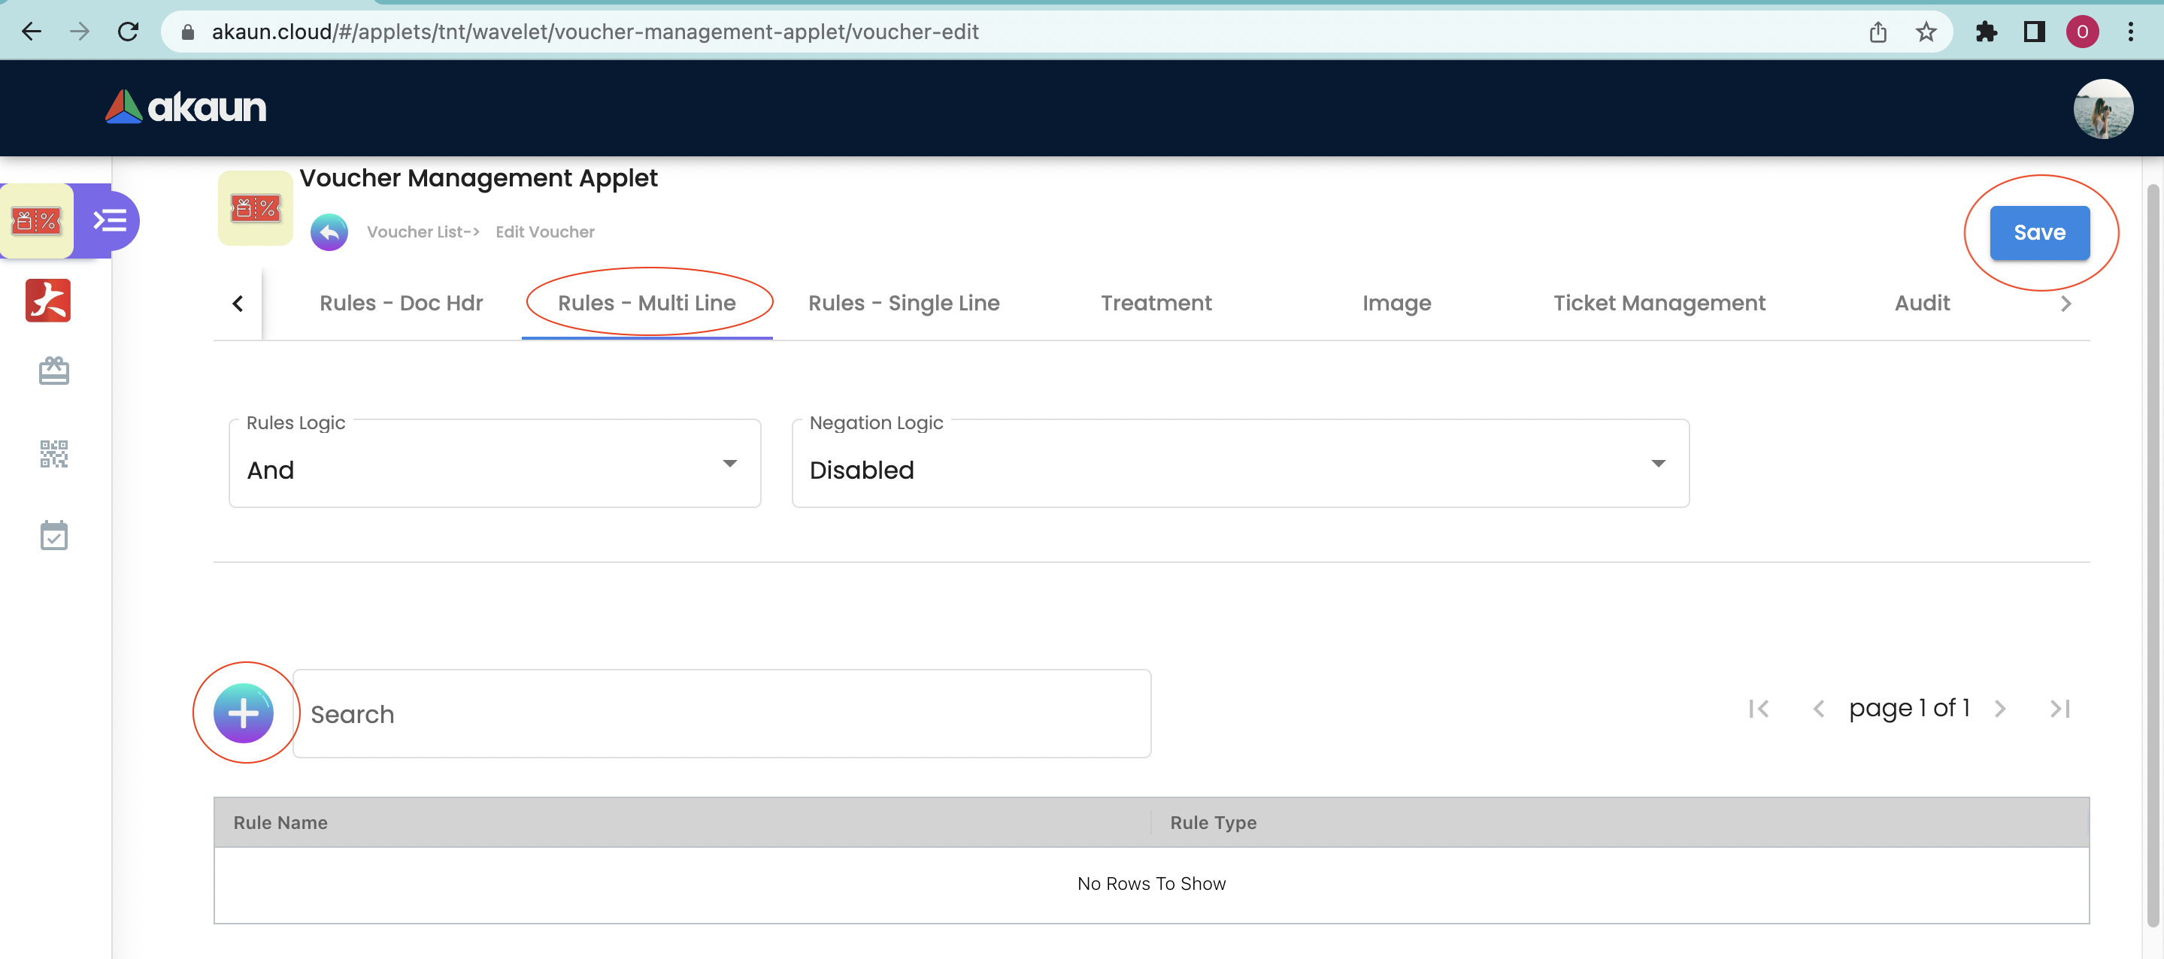The image size is (2164, 959).
Task: Click the purple plus add-rule button
Action: (x=243, y=713)
